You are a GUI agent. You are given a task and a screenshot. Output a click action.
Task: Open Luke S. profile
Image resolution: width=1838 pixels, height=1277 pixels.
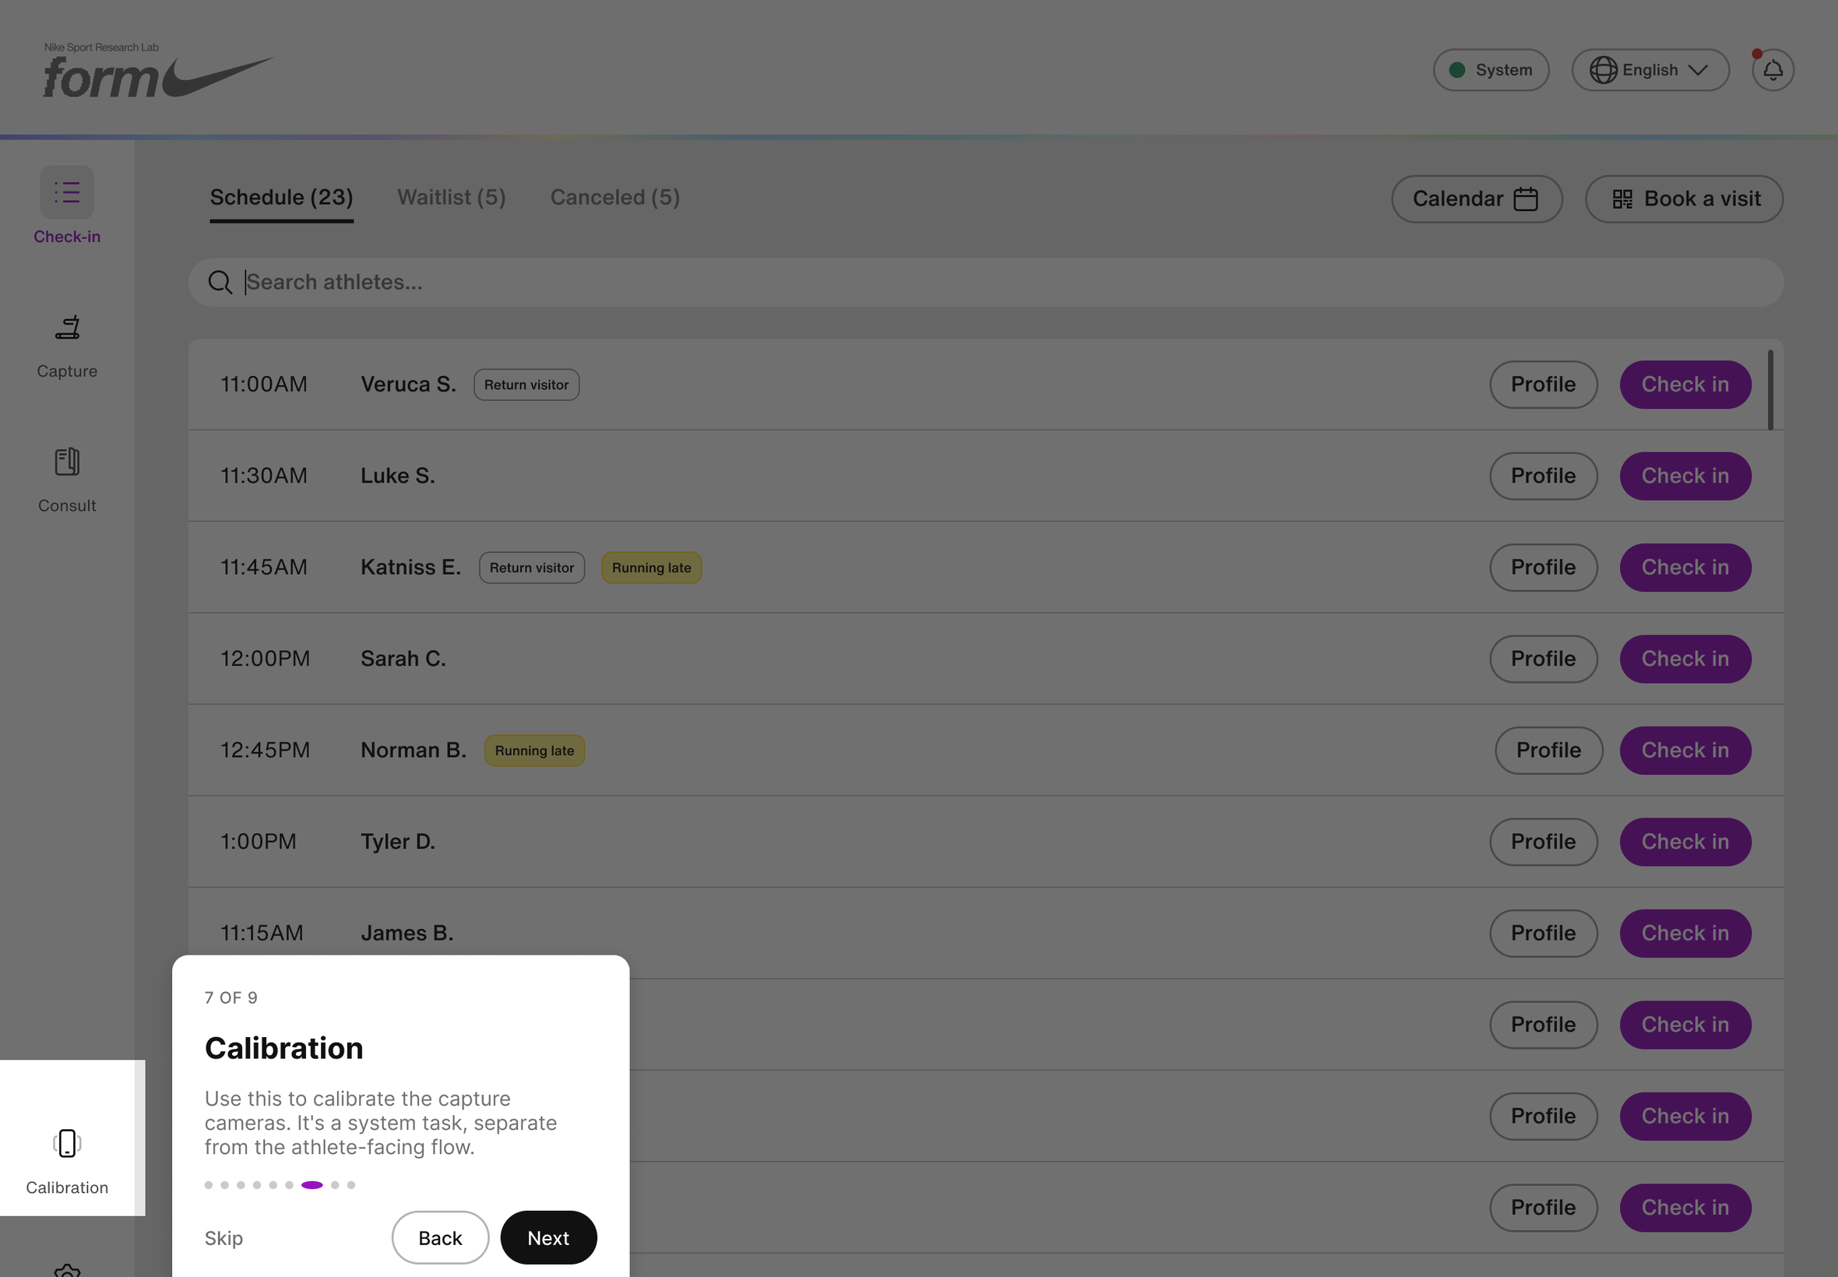[1543, 476]
